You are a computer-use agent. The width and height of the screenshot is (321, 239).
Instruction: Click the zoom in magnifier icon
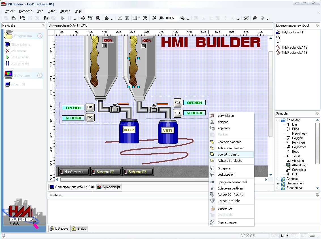click(x=161, y=18)
